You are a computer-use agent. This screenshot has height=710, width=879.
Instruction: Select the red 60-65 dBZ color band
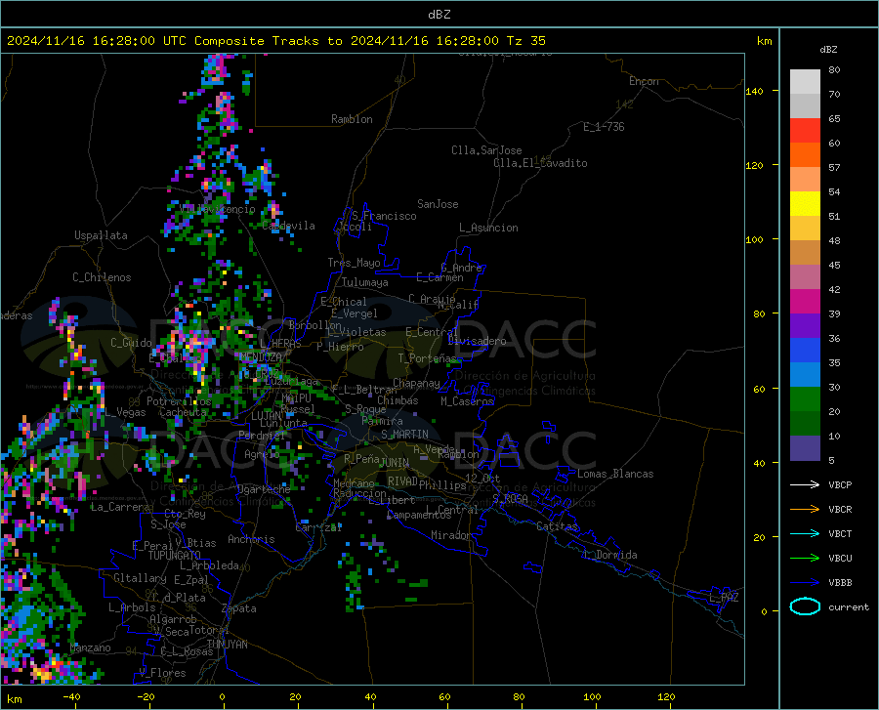805,130
